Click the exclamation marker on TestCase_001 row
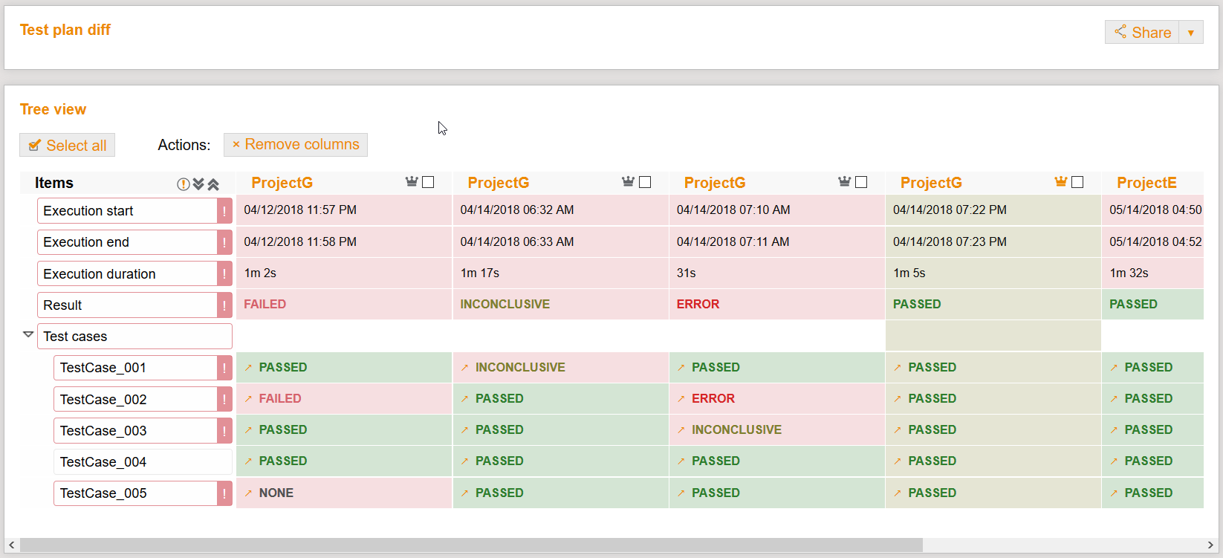The height and width of the screenshot is (558, 1223). (224, 368)
